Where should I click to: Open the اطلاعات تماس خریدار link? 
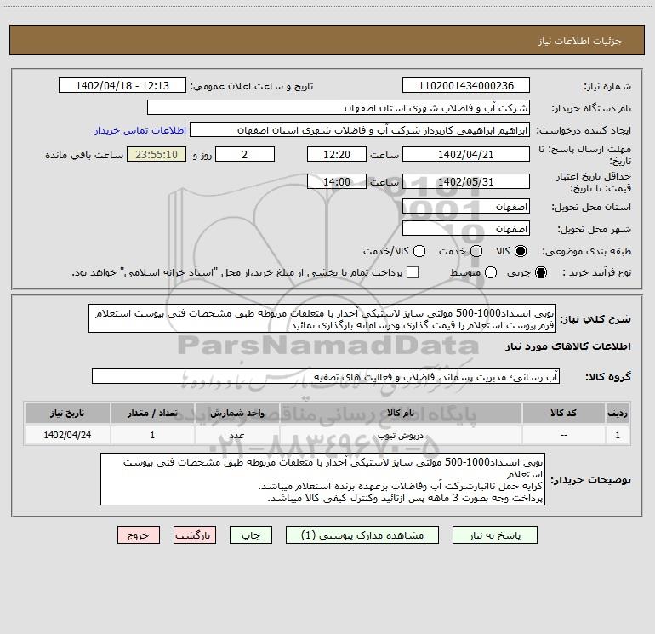[x=140, y=130]
